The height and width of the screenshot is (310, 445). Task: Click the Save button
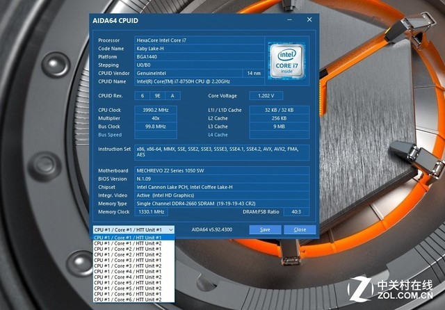265,230
